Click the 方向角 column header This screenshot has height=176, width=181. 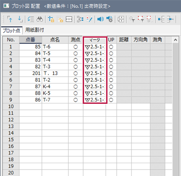[x=141, y=40]
